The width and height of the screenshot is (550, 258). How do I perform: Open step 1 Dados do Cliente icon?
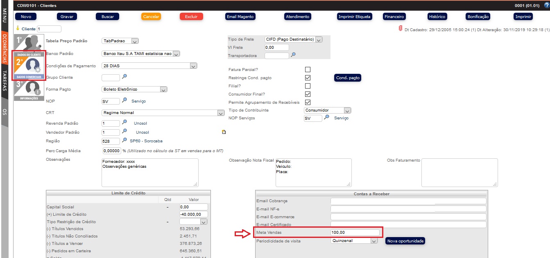coord(27,43)
